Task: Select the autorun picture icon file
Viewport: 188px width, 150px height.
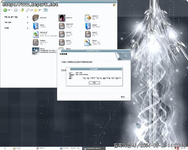Action: point(62,18)
